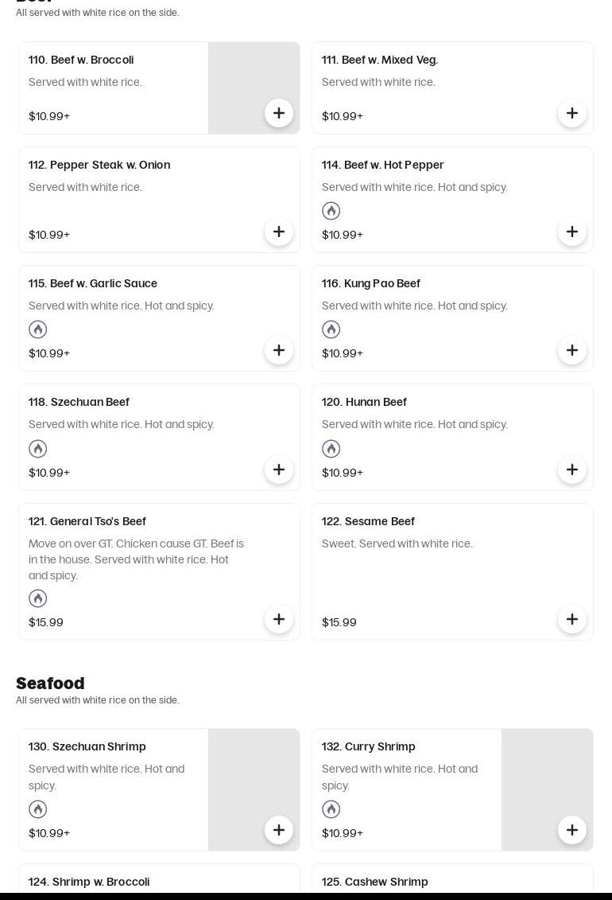Screen dimensions: 612x900
Task: Add Beef w. Broccoli to cart
Action: (279, 113)
